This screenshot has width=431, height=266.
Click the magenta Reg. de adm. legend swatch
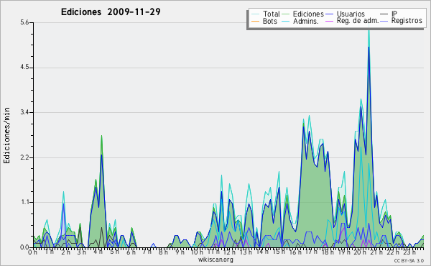[329, 21]
